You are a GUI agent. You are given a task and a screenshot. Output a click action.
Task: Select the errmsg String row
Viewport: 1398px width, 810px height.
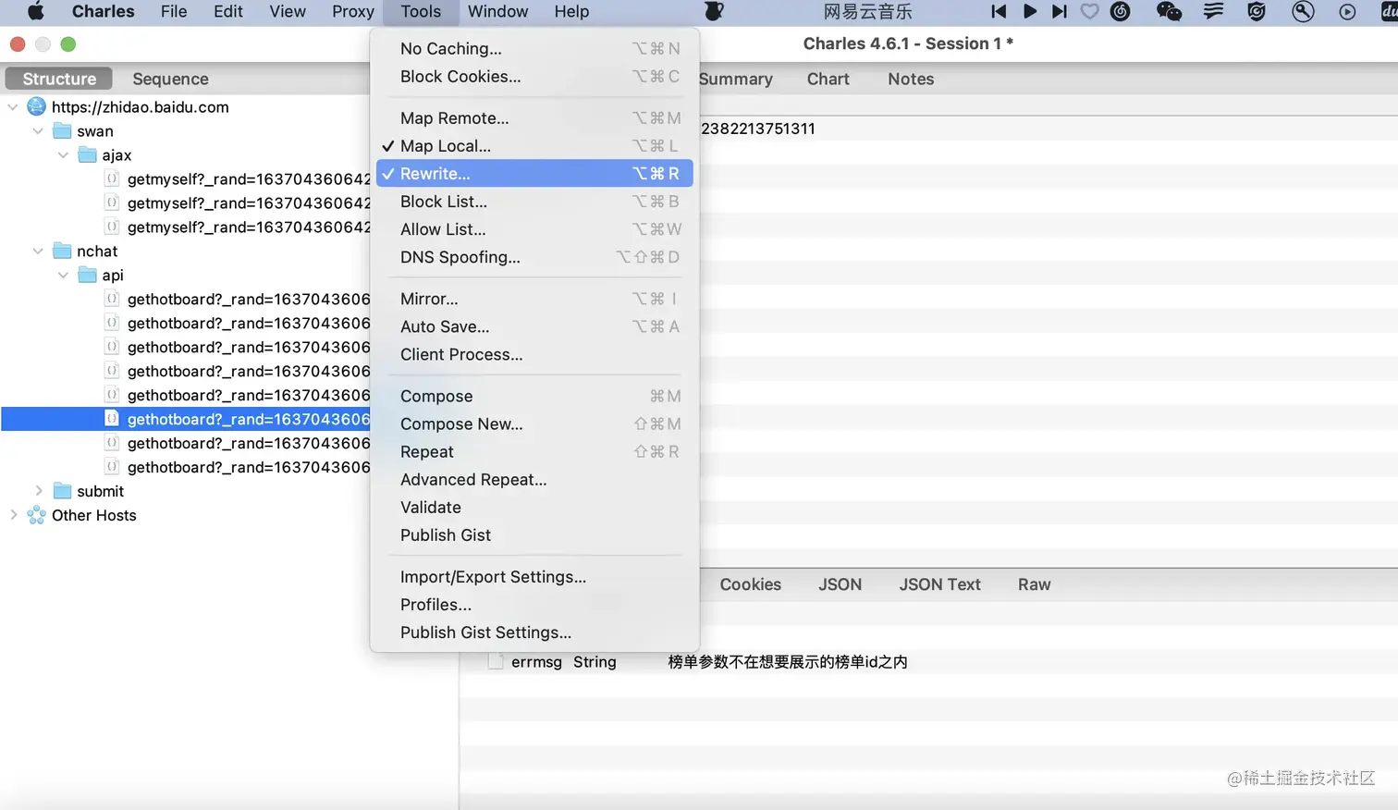(928, 661)
